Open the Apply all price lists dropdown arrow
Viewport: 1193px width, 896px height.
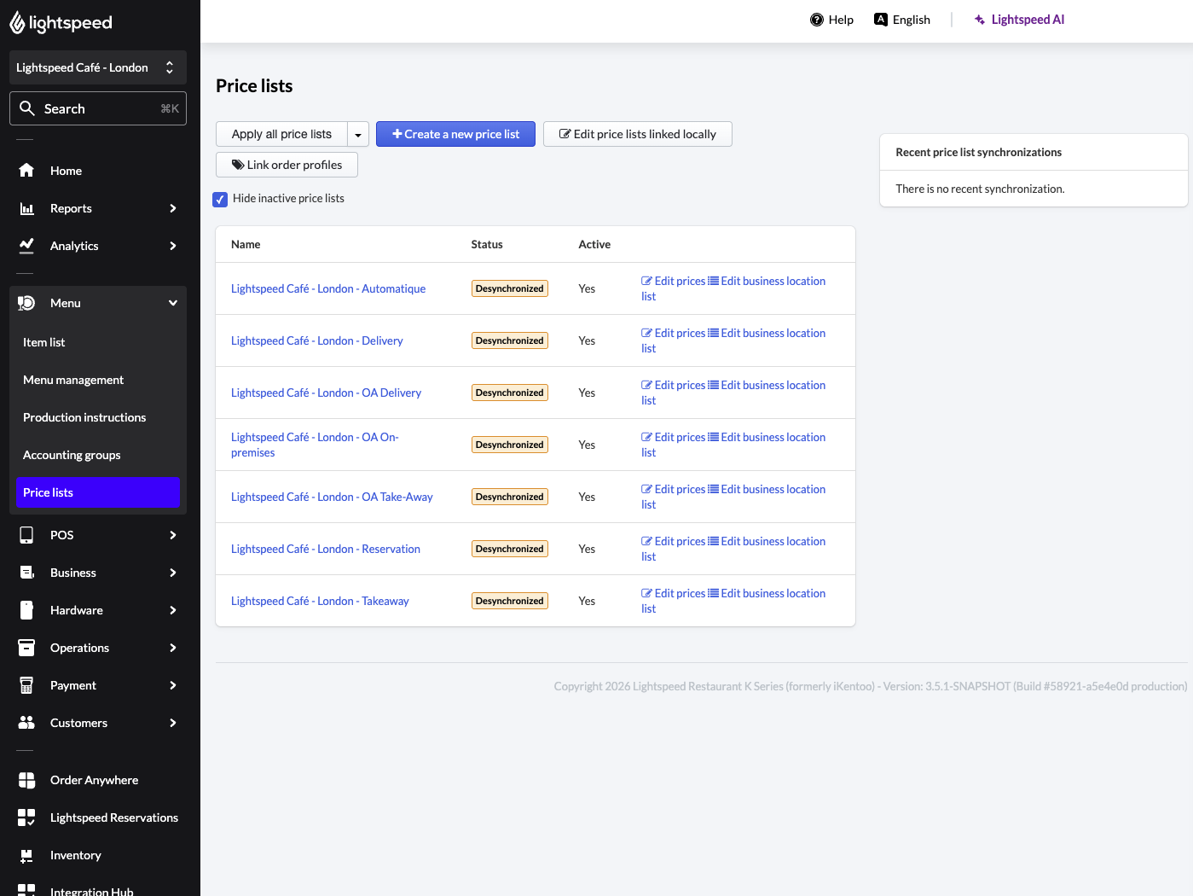(358, 134)
